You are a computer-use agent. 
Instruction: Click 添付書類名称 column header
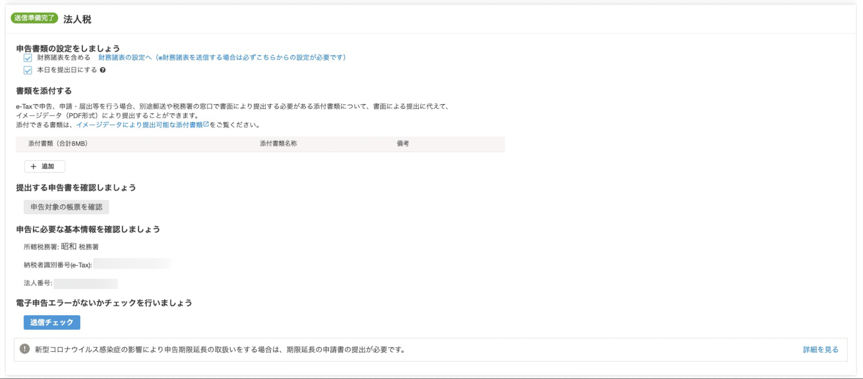pyautogui.click(x=278, y=143)
